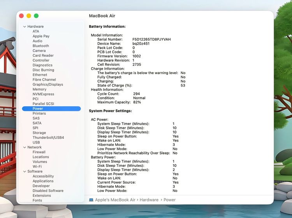Click the Battery Information heading
The width and height of the screenshot is (292, 218).
[x=107, y=26]
